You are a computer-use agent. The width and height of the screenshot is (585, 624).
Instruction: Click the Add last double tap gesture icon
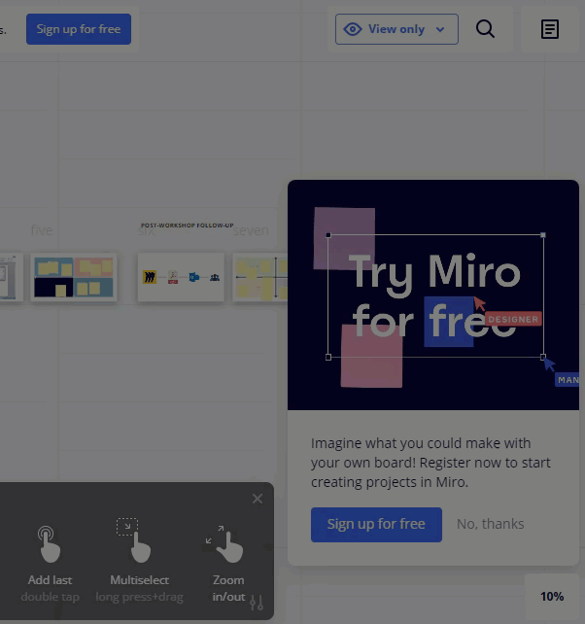(x=50, y=543)
